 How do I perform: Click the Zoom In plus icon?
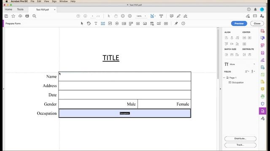[x=130, y=16]
